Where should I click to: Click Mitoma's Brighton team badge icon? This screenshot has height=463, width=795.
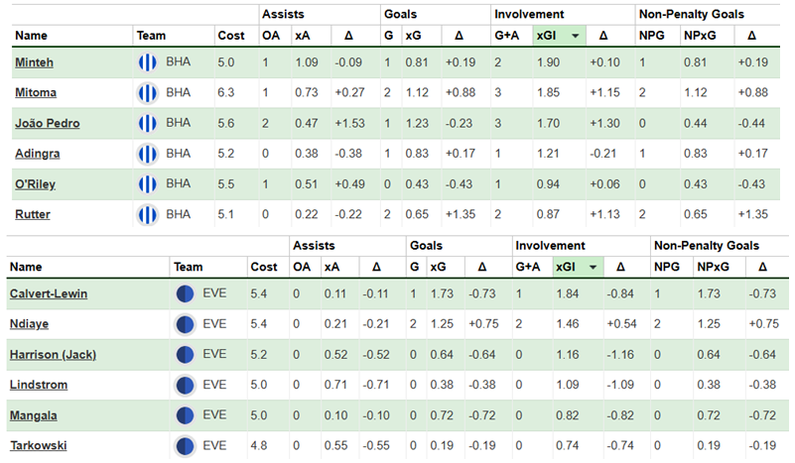(x=148, y=93)
